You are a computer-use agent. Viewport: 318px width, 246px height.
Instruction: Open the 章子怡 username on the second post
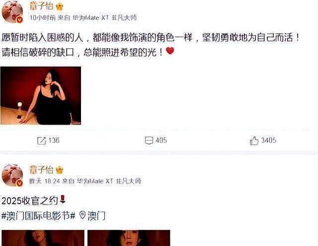(x=41, y=169)
